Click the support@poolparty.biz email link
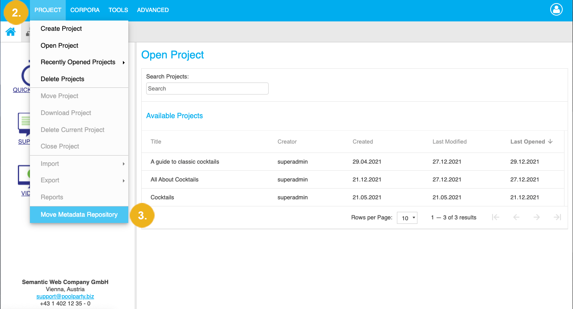This screenshot has width=573, height=309. pyautogui.click(x=65, y=296)
